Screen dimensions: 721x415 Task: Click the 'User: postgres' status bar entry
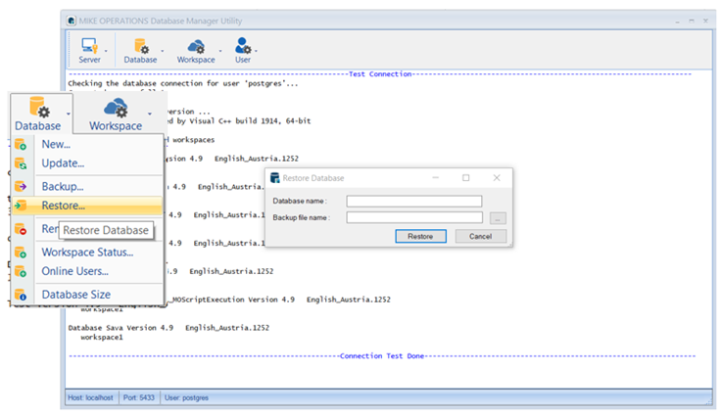pyautogui.click(x=186, y=397)
